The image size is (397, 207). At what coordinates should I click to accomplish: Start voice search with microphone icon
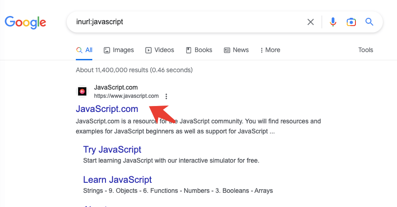pos(333,22)
